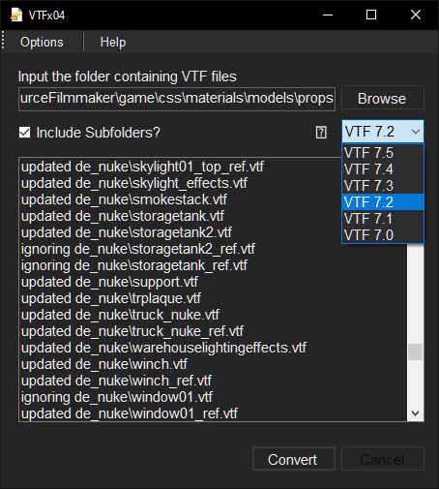Open the Options menu
439x489 pixels.
click(42, 42)
